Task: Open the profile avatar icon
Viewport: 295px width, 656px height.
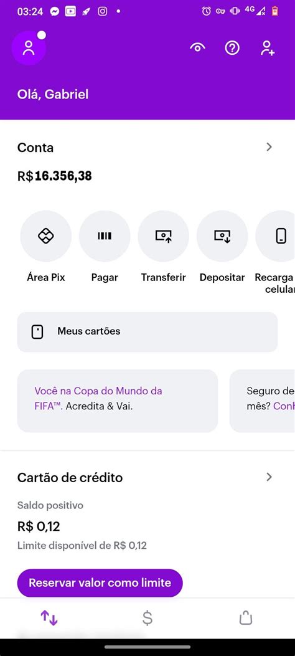Action: [29, 48]
